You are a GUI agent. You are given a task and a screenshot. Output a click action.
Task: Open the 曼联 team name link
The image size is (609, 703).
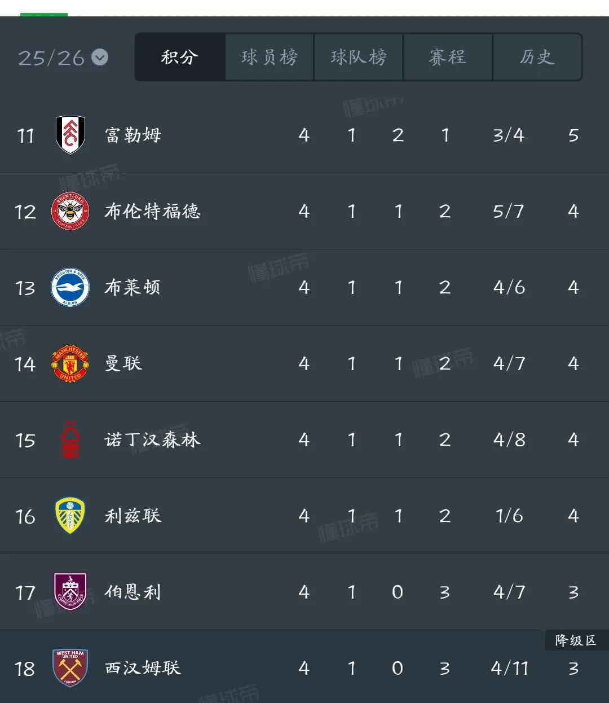point(123,363)
